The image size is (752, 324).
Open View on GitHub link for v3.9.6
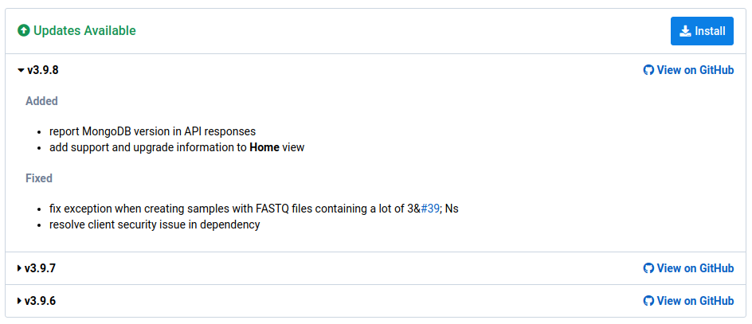tap(695, 301)
